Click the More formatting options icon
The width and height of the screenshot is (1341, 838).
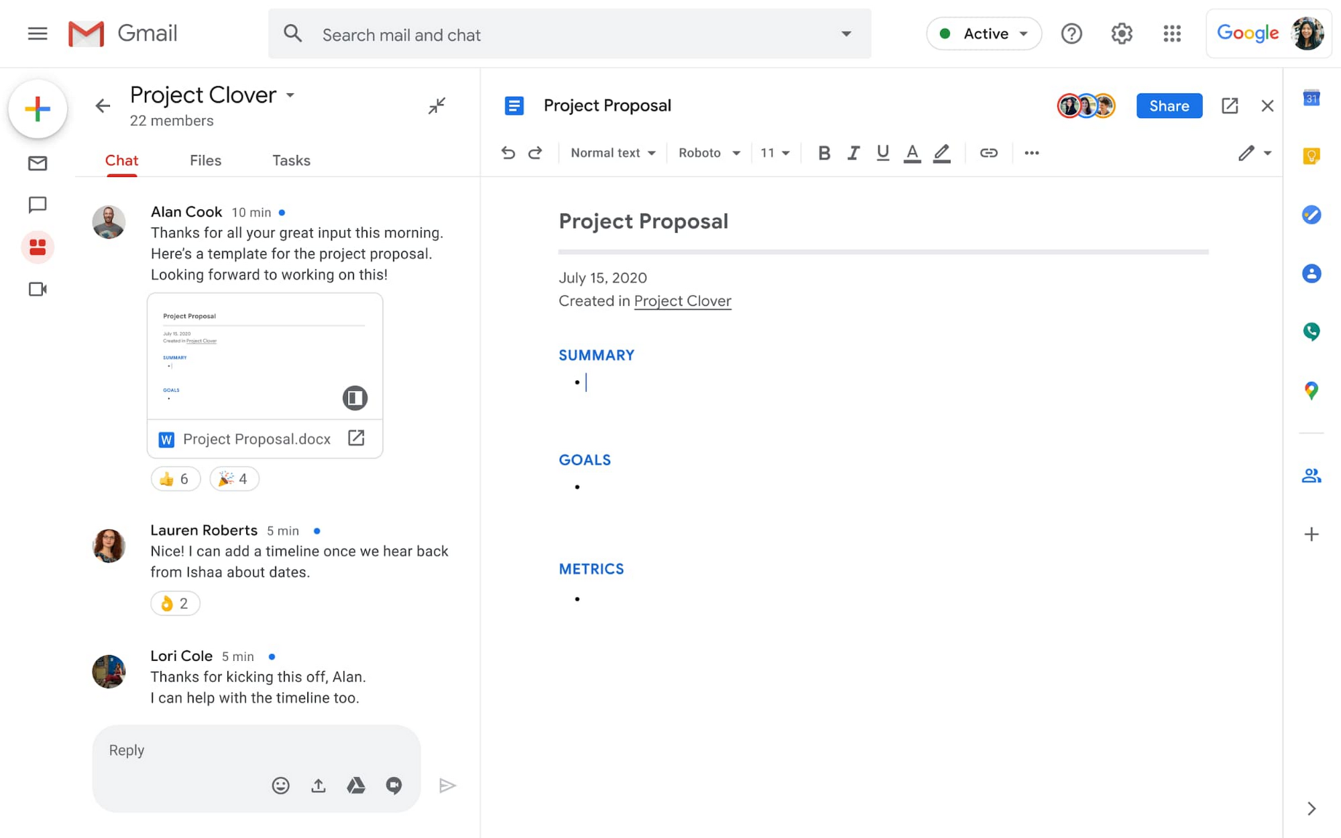(1031, 153)
